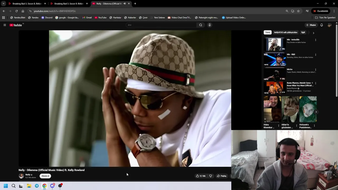Image resolution: width=338 pixels, height=190 pixels.
Task: Click the Paylaş share button
Action: coord(222,176)
